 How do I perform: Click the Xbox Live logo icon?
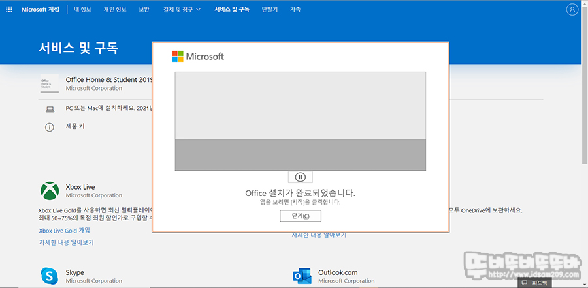[x=50, y=191]
